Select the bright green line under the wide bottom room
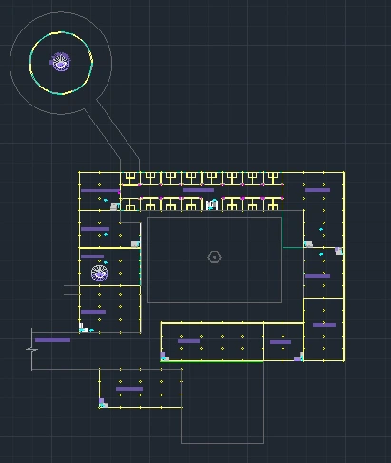 click(212, 361)
